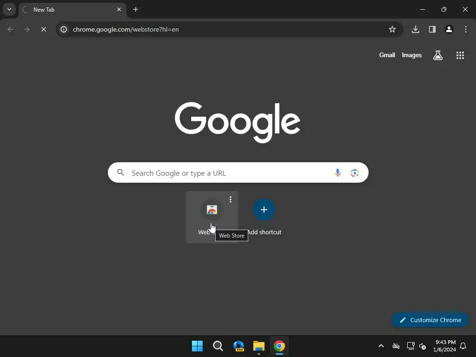
Task: Go forward with the forward arrow
Action: tap(27, 29)
